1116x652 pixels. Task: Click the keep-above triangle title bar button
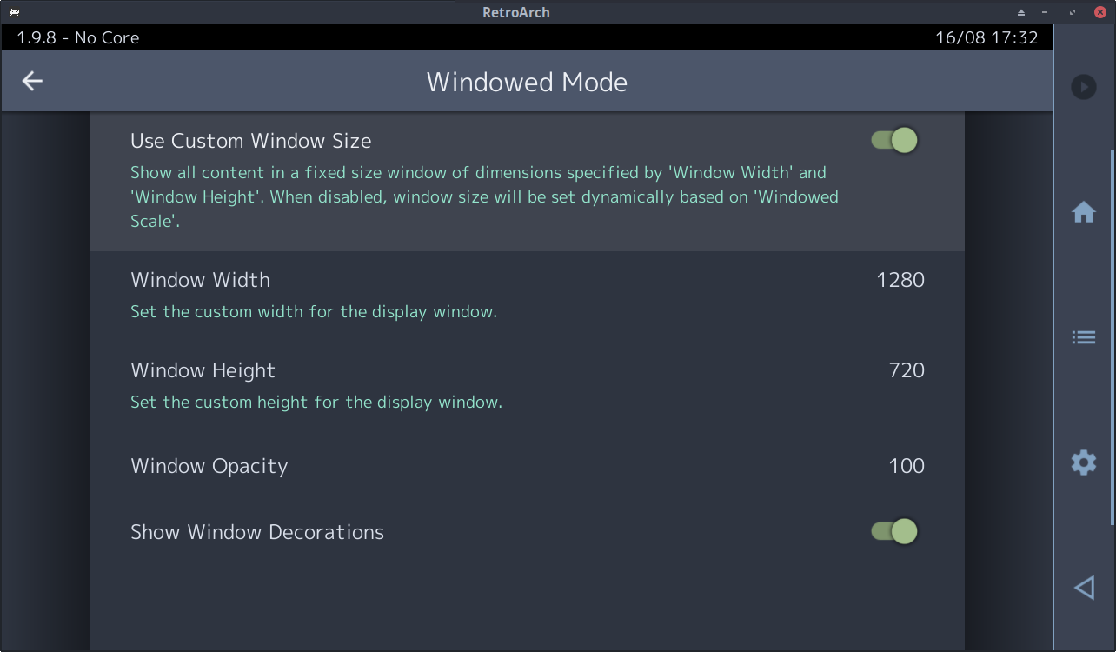click(1021, 12)
